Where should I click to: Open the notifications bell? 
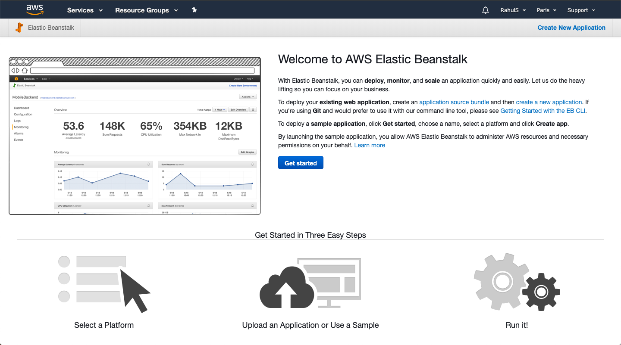tap(486, 10)
